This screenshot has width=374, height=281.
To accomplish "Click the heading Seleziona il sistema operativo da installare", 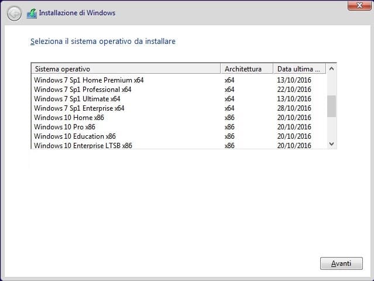I will click(x=103, y=41).
